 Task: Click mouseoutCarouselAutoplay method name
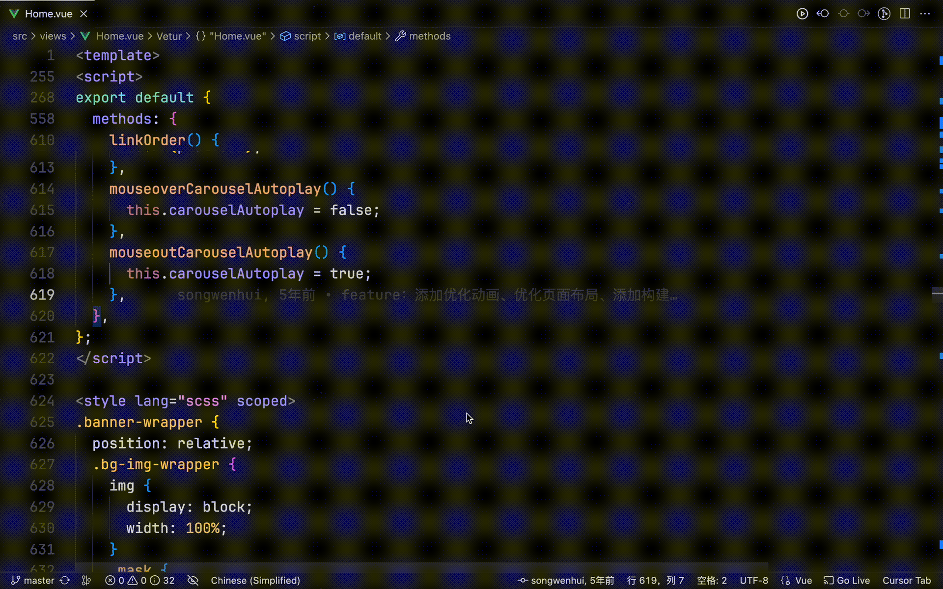[211, 252]
